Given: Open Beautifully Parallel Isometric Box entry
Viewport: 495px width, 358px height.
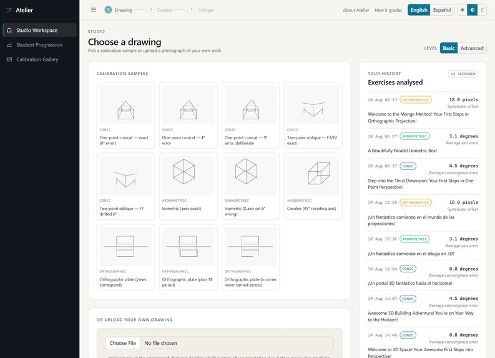Looking at the screenshot, I should [x=423, y=144].
